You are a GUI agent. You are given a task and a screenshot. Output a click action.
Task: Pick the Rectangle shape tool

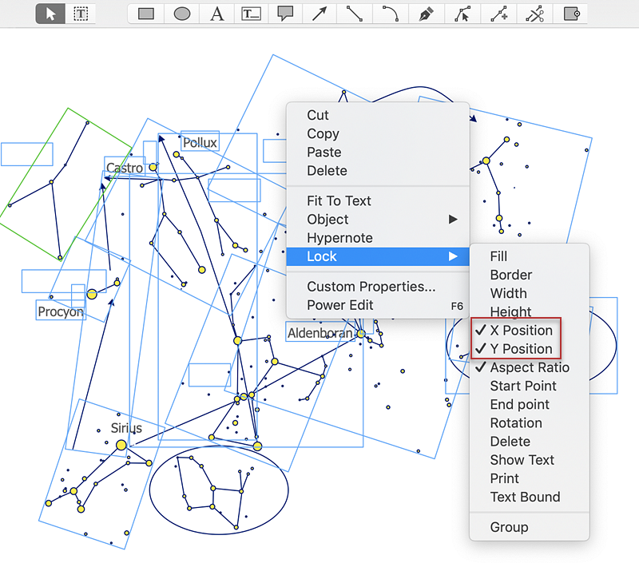point(146,14)
